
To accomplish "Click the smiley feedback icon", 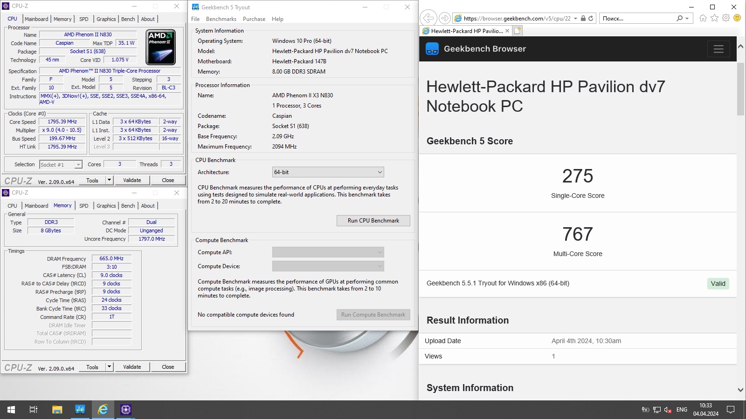I will pos(737,18).
